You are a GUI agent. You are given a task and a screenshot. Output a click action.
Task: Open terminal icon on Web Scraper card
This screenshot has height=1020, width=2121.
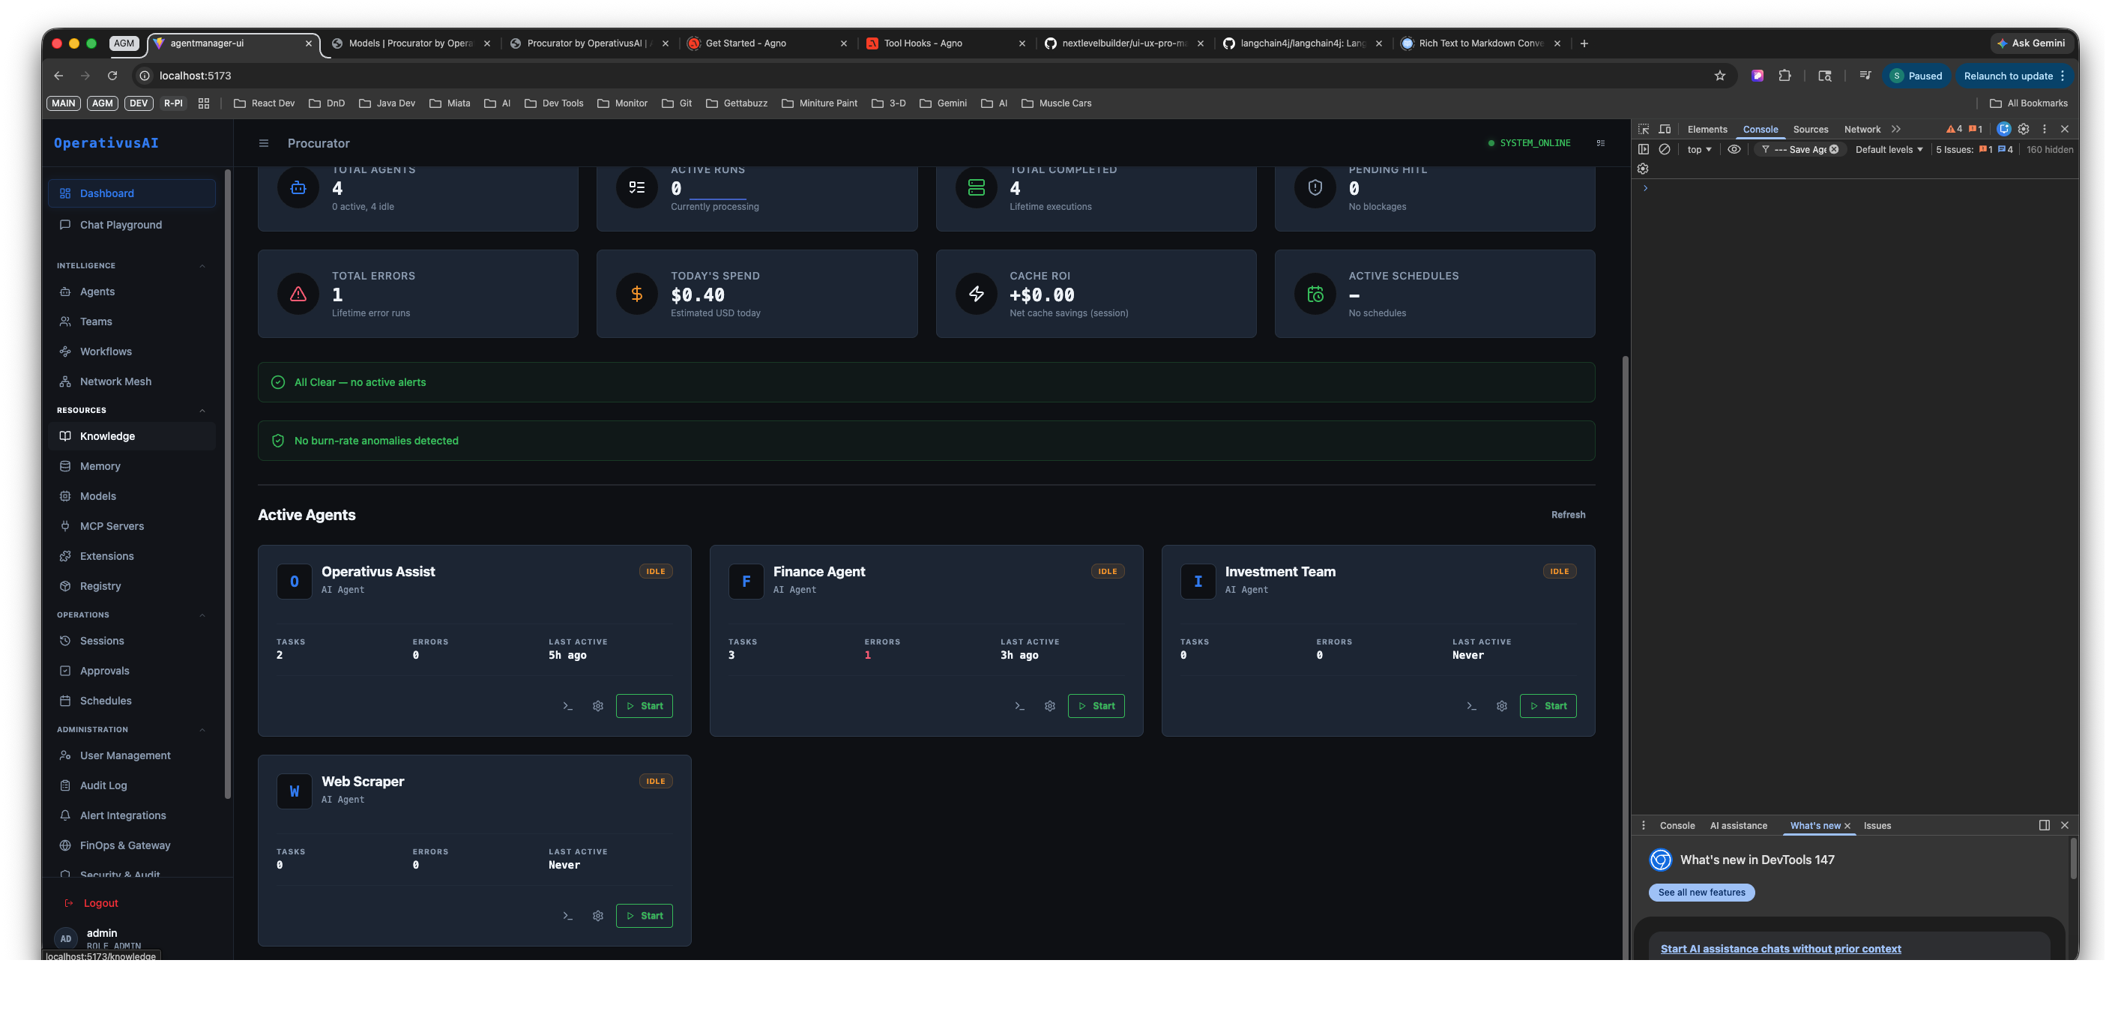567,917
